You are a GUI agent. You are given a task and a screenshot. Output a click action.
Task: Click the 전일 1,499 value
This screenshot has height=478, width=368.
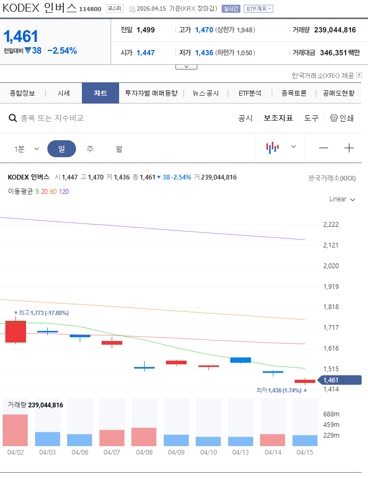point(146,30)
